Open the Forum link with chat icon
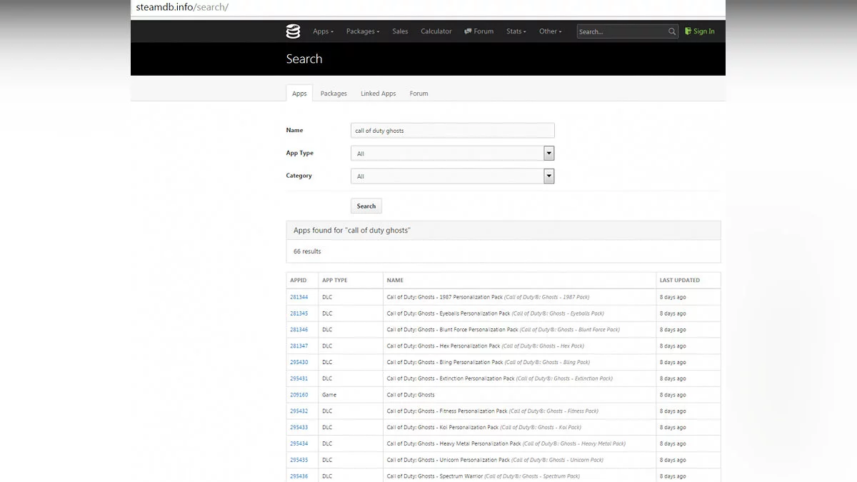857x482 pixels. pyautogui.click(x=478, y=31)
